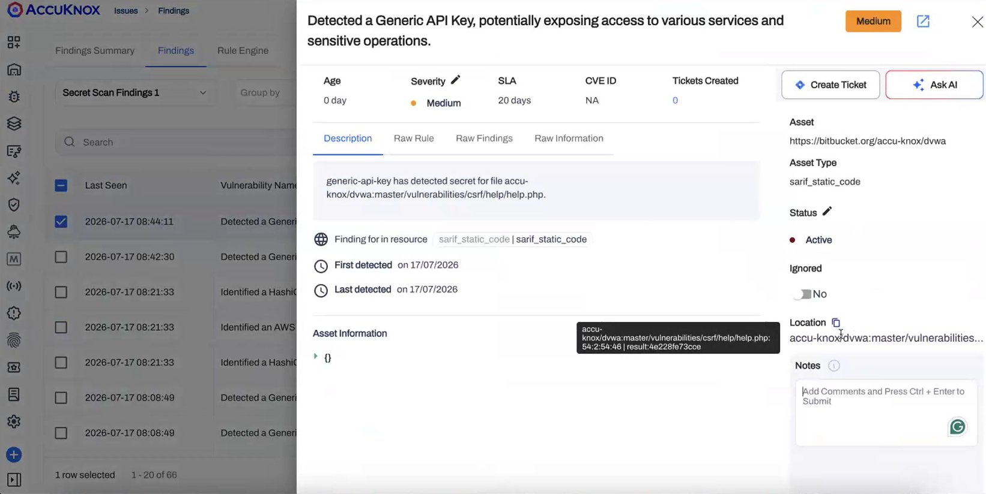The width and height of the screenshot is (986, 494).
Task: Click the asset URL bitbucket.org/accu-knox/dvwa
Action: click(867, 141)
